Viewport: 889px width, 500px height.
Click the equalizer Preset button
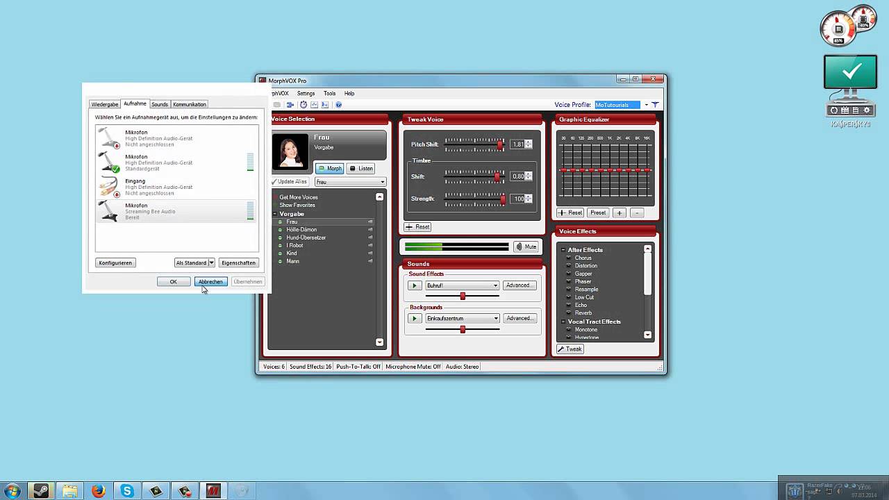598,212
